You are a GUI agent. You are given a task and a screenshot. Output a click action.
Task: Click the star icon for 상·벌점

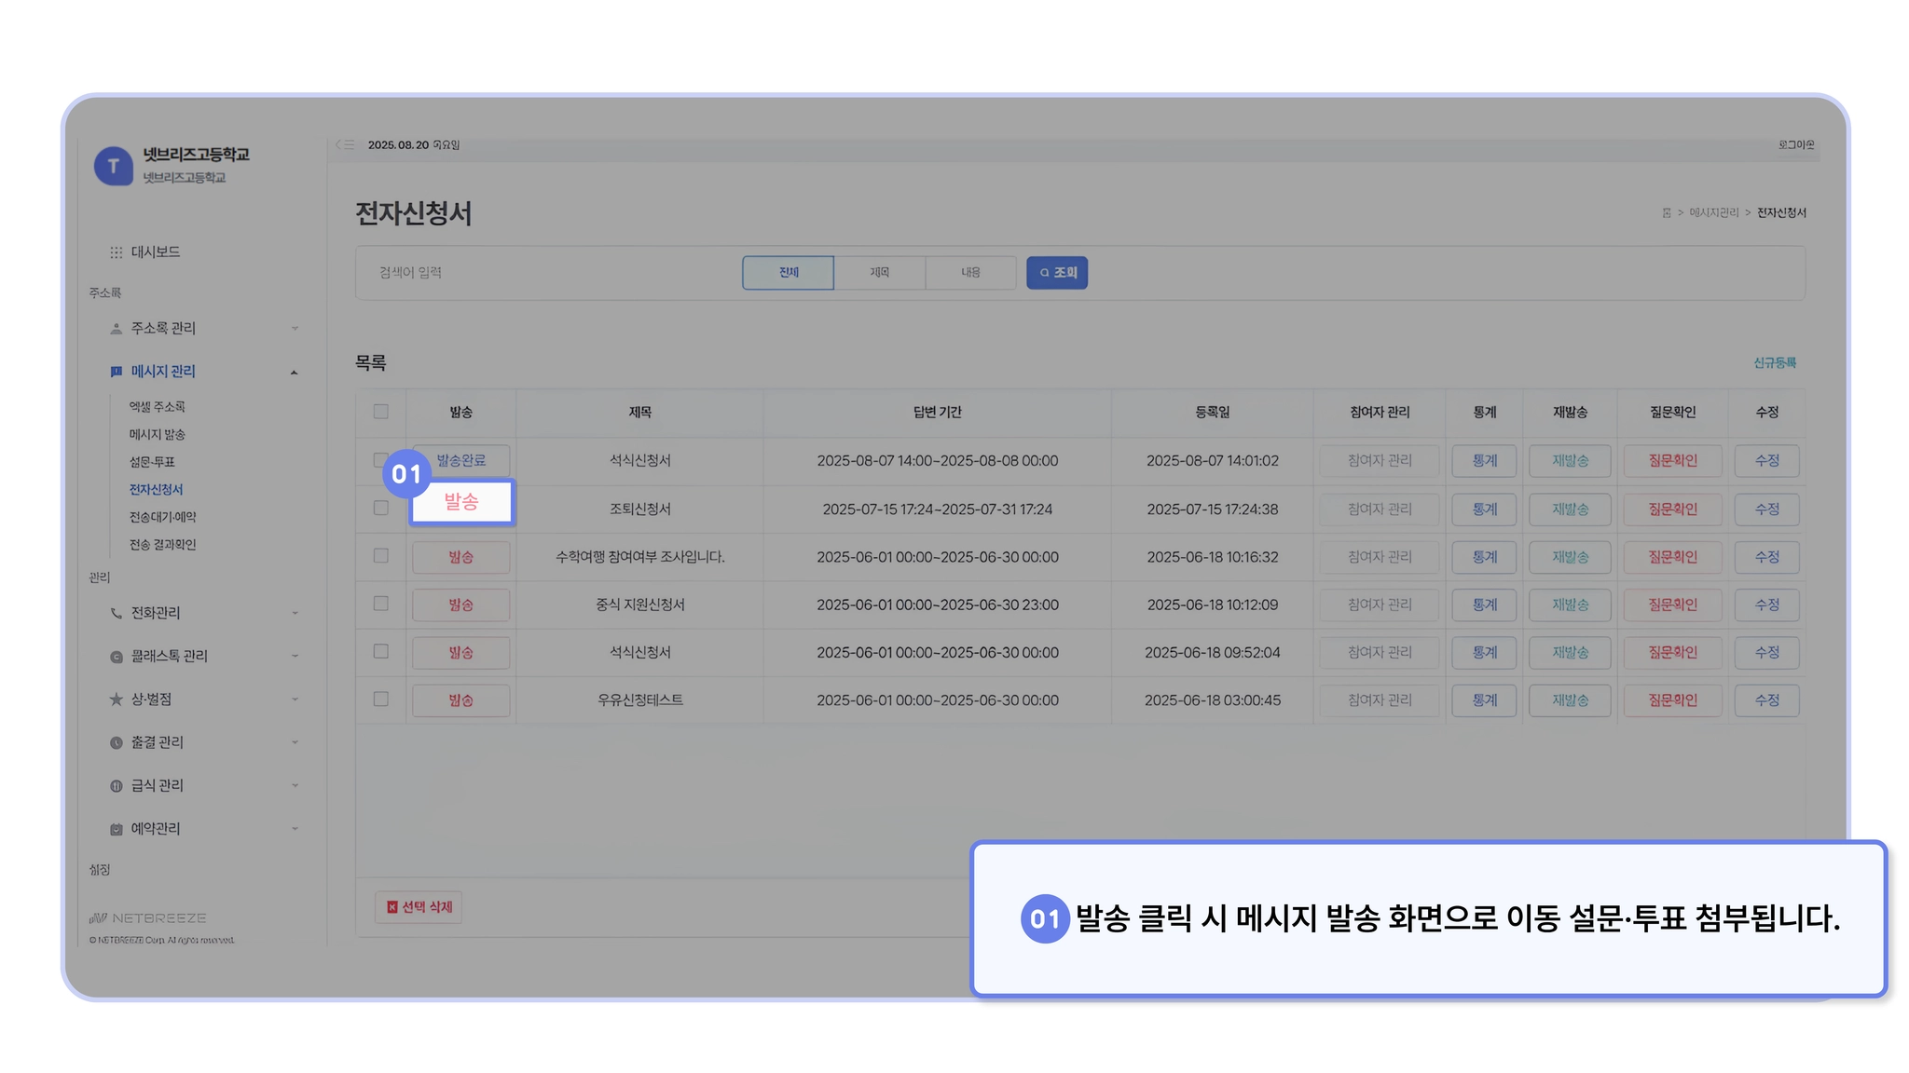pos(116,699)
